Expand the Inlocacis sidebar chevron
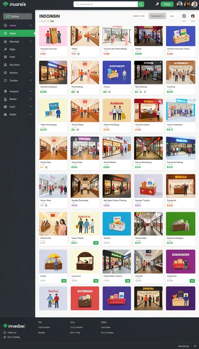This screenshot has height=349, width=199. [x=31, y=42]
